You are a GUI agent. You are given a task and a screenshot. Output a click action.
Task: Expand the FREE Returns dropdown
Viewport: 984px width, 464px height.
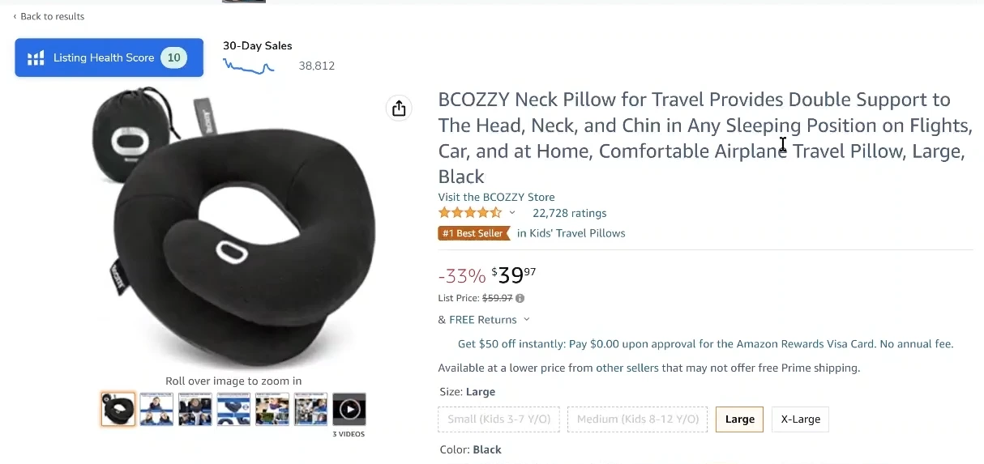point(526,320)
